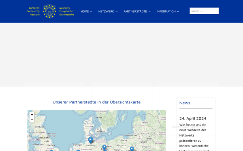Image resolution: width=243 pixels, height=151 pixels.
Task: Click the 'Danmark' label on the map
Action: point(88,126)
